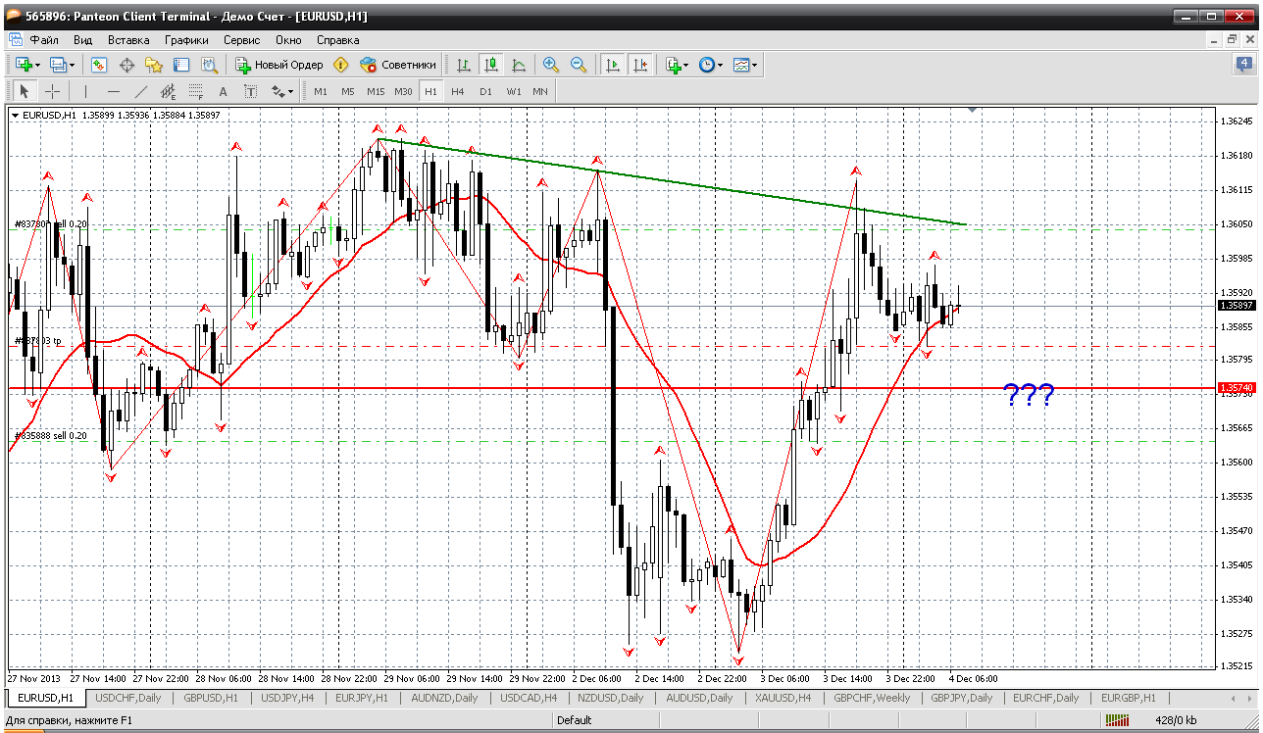Show the Navigator panel star-folder icon

pos(154,65)
